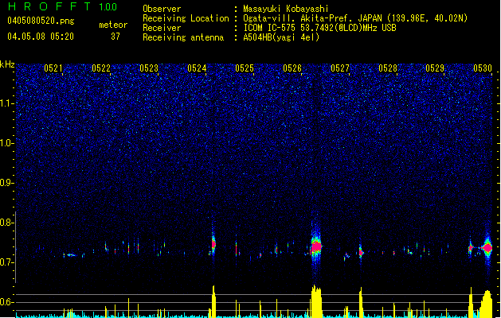The image size is (501, 318).
Task: Click the 0521 time marker
Action: 53,68
